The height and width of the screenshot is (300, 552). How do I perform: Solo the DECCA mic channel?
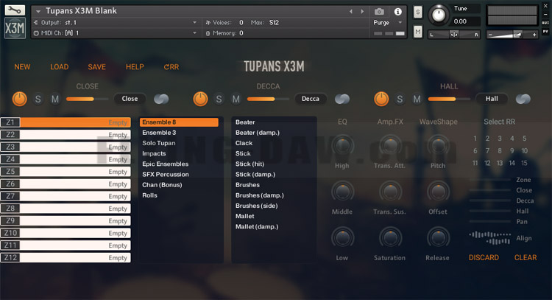click(219, 99)
